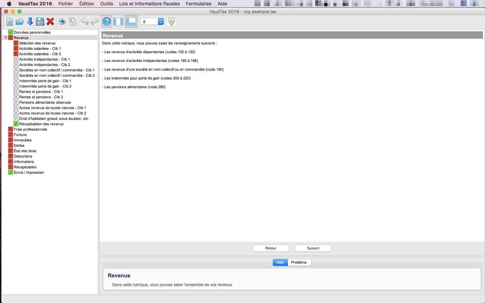Viewport: 485px width, 303px height.
Task: Switch to the Aide tab
Action: [x=280, y=262]
